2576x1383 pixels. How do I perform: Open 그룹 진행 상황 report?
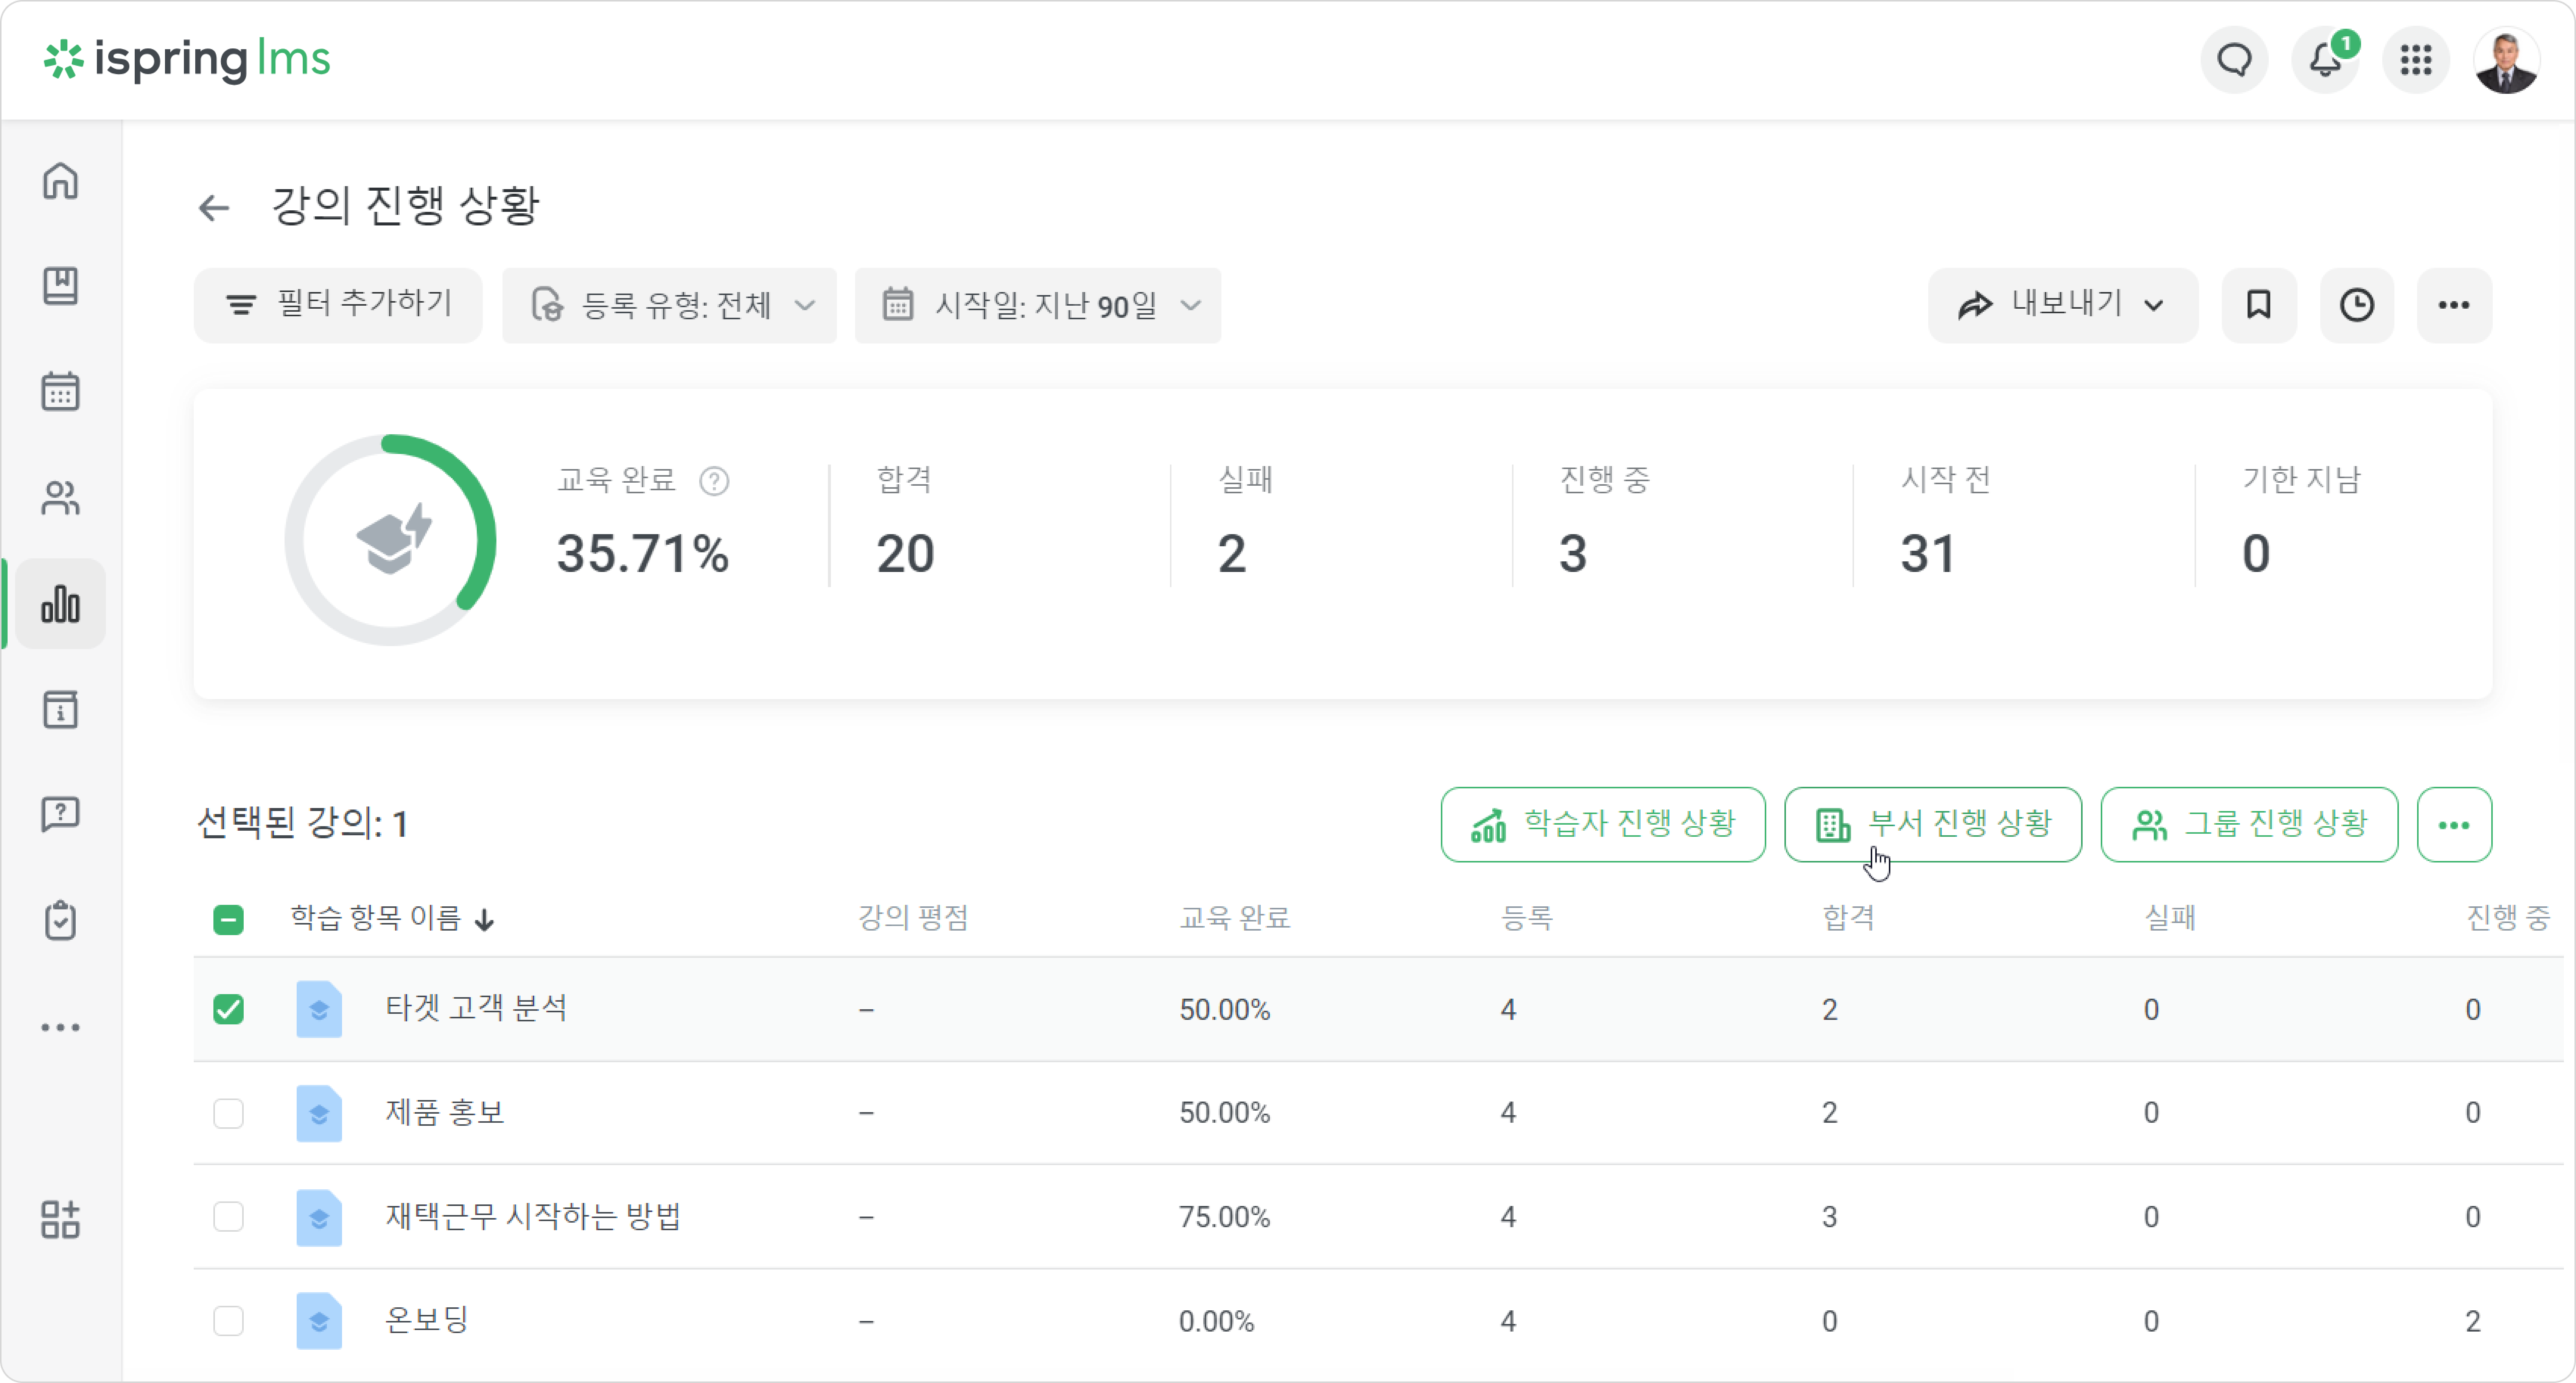click(2249, 825)
